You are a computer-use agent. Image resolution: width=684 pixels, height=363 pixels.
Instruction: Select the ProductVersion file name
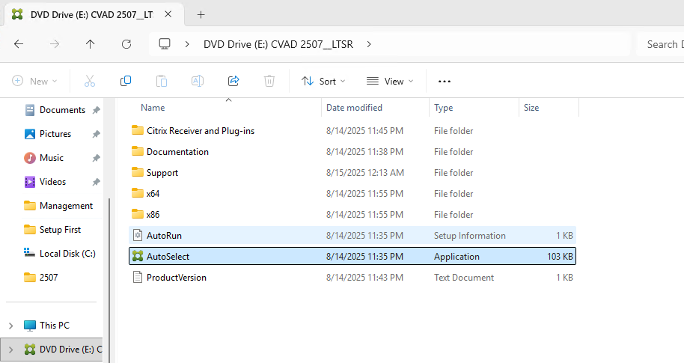(x=176, y=278)
